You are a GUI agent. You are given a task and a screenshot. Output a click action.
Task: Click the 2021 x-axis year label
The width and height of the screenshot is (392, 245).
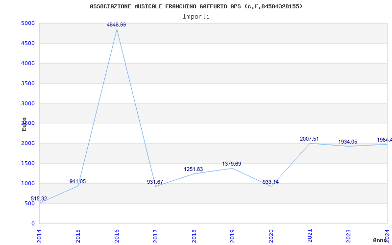[310, 236]
